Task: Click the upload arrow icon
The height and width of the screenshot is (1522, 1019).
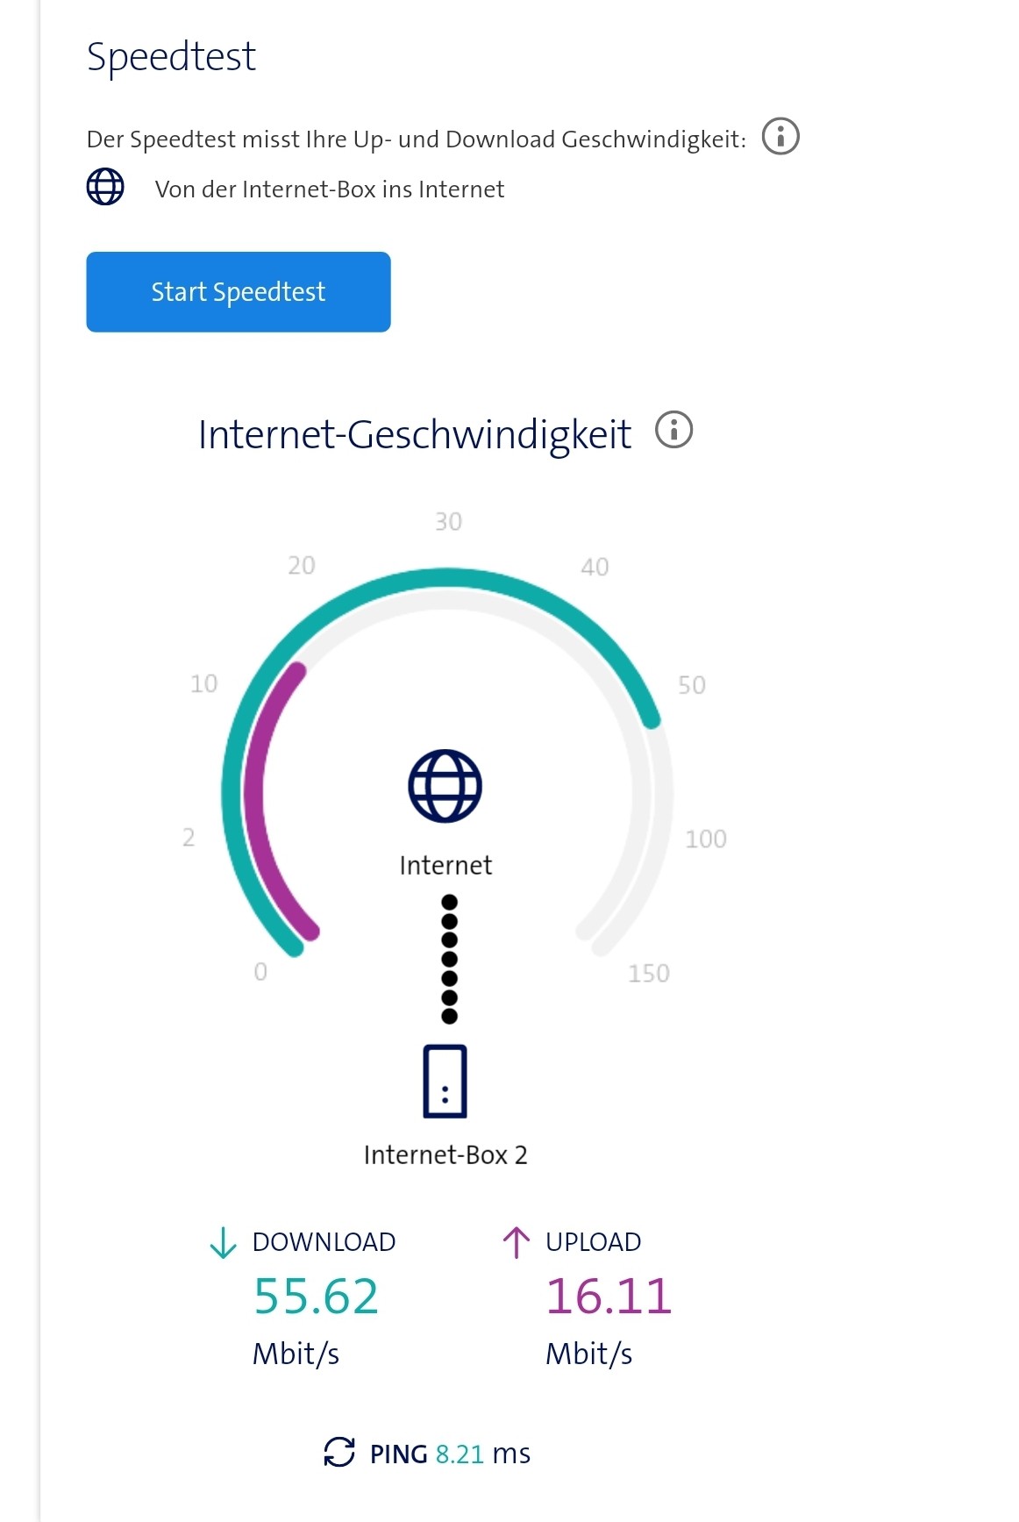Action: 517,1242
